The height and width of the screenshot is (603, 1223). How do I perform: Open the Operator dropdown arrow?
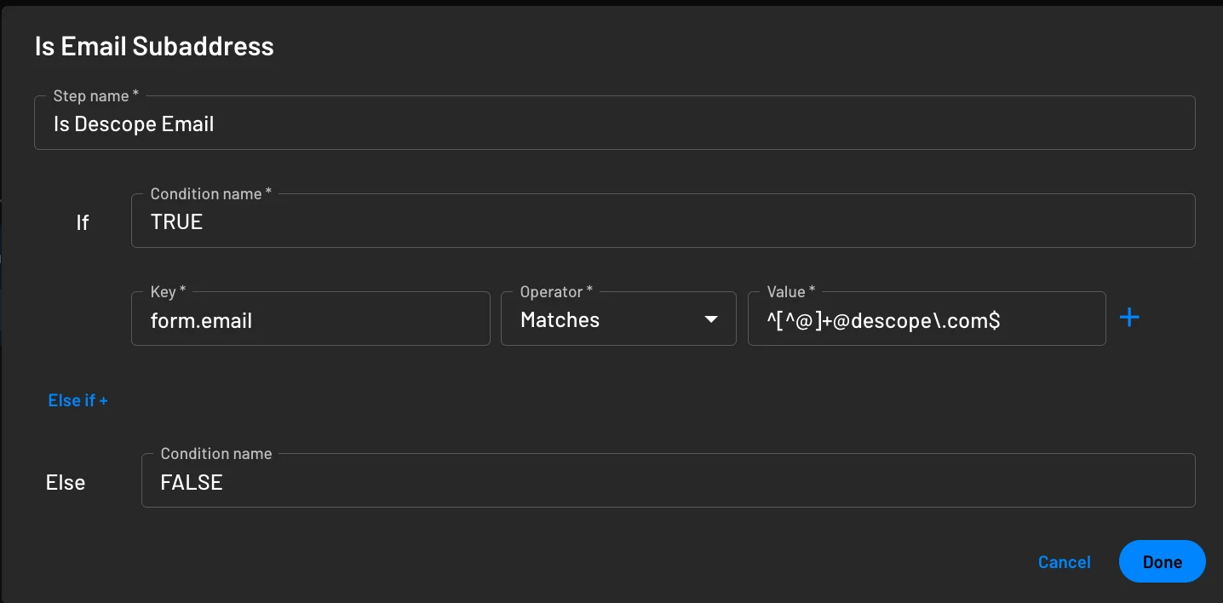tap(711, 319)
